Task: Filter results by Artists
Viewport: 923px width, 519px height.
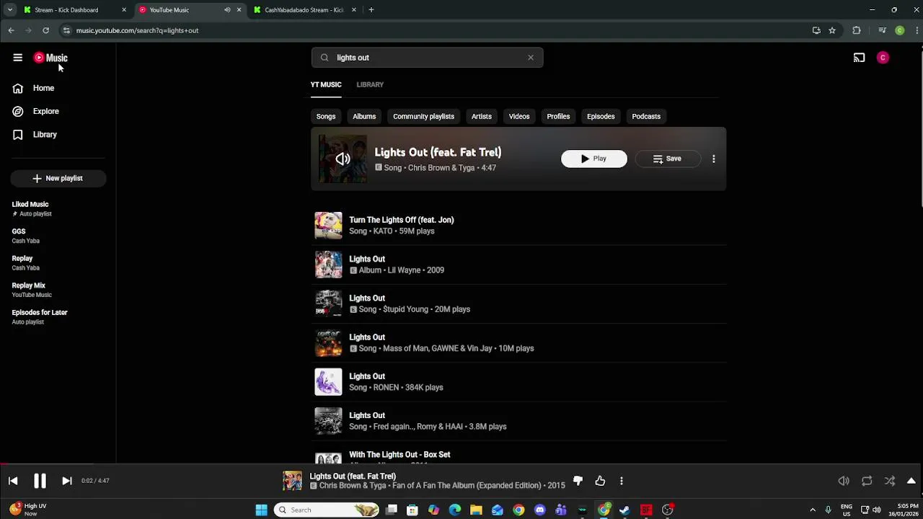Action: [481, 116]
